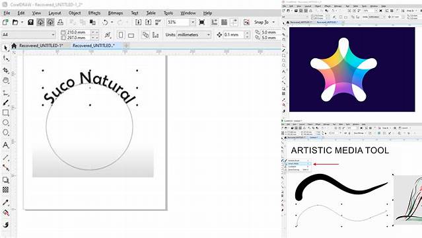The width and height of the screenshot is (422, 238).
Task: Select the Drop Shadow tool in toolbox
Action: [6, 180]
